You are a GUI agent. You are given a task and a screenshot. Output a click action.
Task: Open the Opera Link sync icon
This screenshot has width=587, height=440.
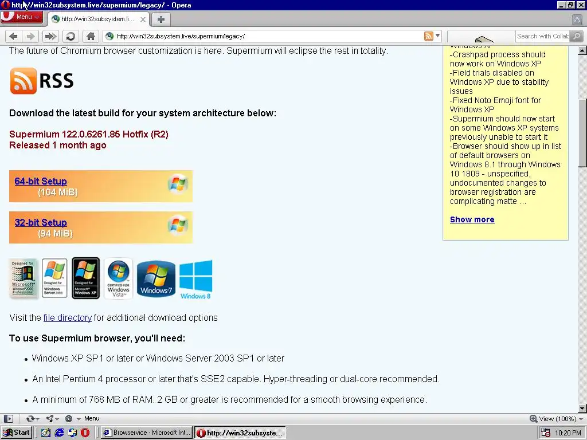(30, 419)
